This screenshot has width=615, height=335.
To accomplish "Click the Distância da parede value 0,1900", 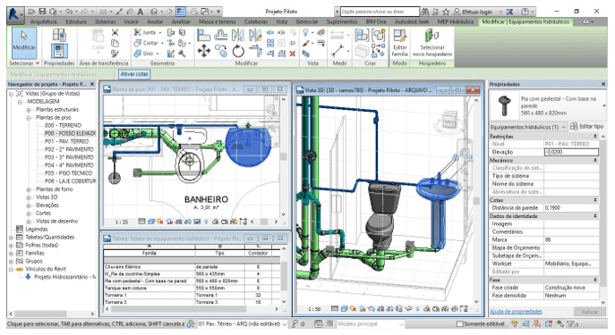I will [x=571, y=208].
